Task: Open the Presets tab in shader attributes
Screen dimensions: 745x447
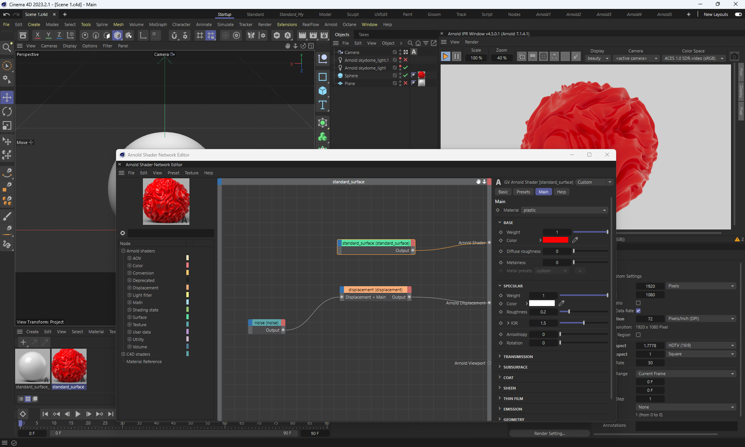Action: (x=523, y=192)
